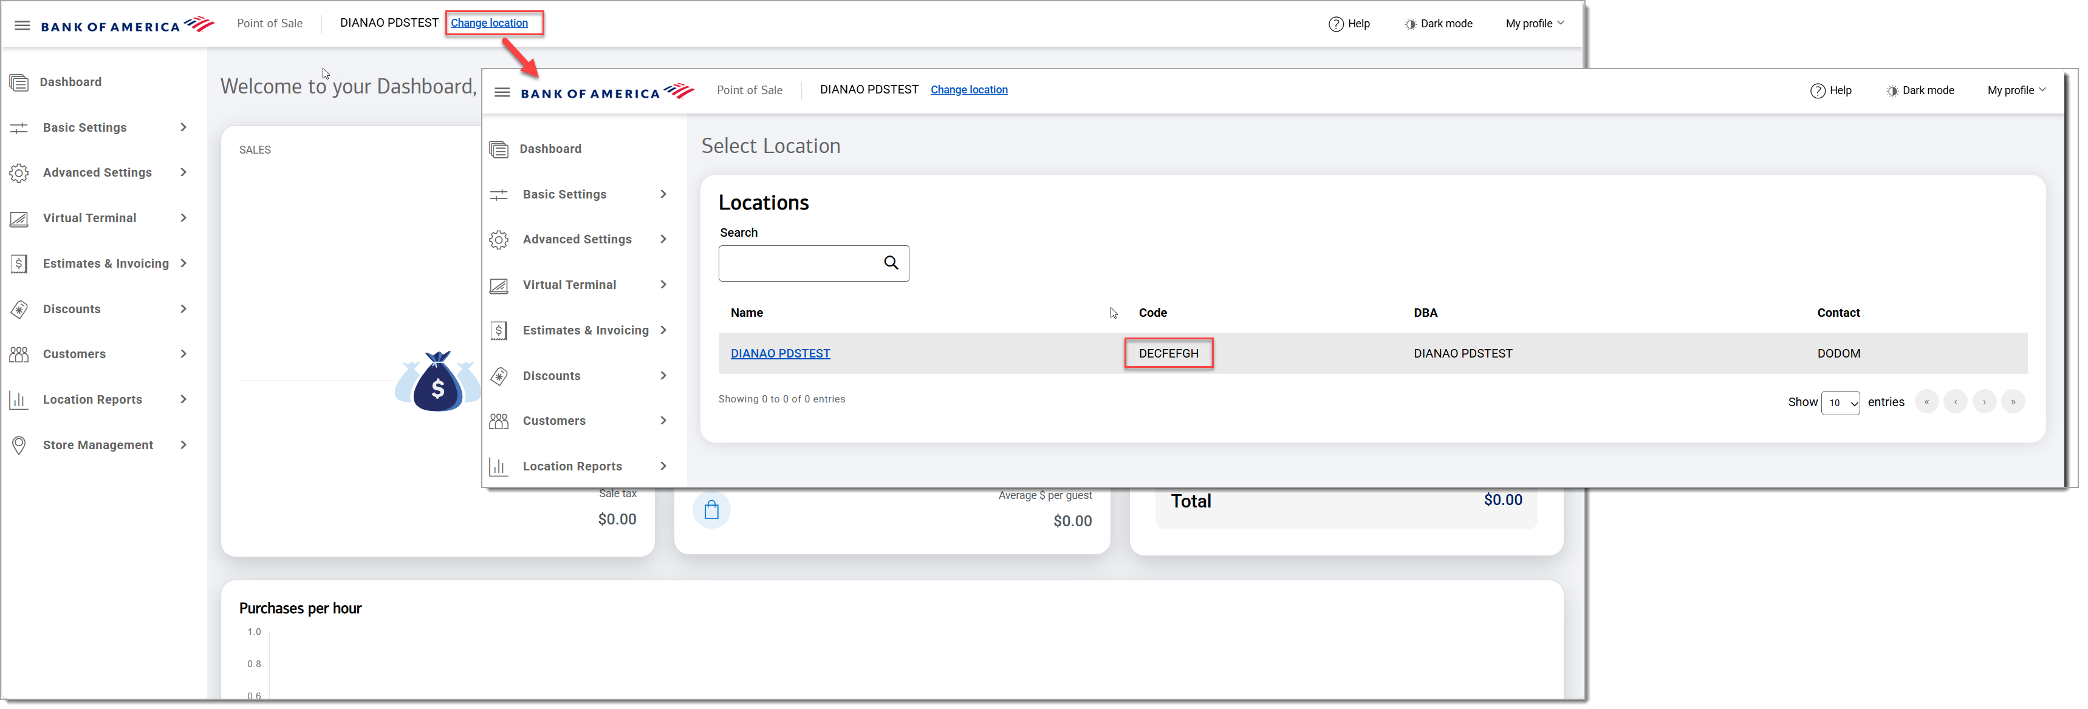The width and height of the screenshot is (2088, 709).
Task: Go to previous page of location entries
Action: pyautogui.click(x=1956, y=402)
